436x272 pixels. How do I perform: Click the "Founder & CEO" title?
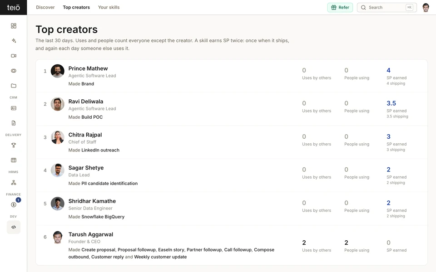tap(84, 242)
